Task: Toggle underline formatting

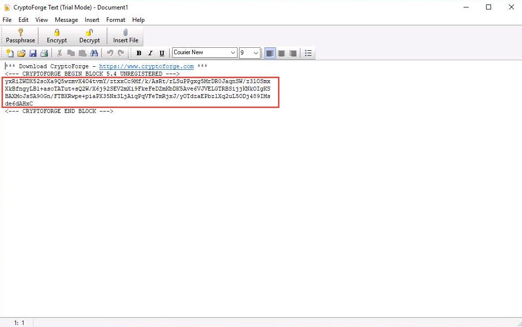Action: click(x=162, y=53)
